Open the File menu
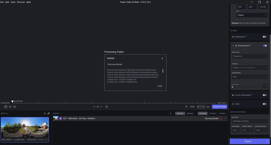Image resolution: width=271 pixels, height=145 pixels. point(2,2)
